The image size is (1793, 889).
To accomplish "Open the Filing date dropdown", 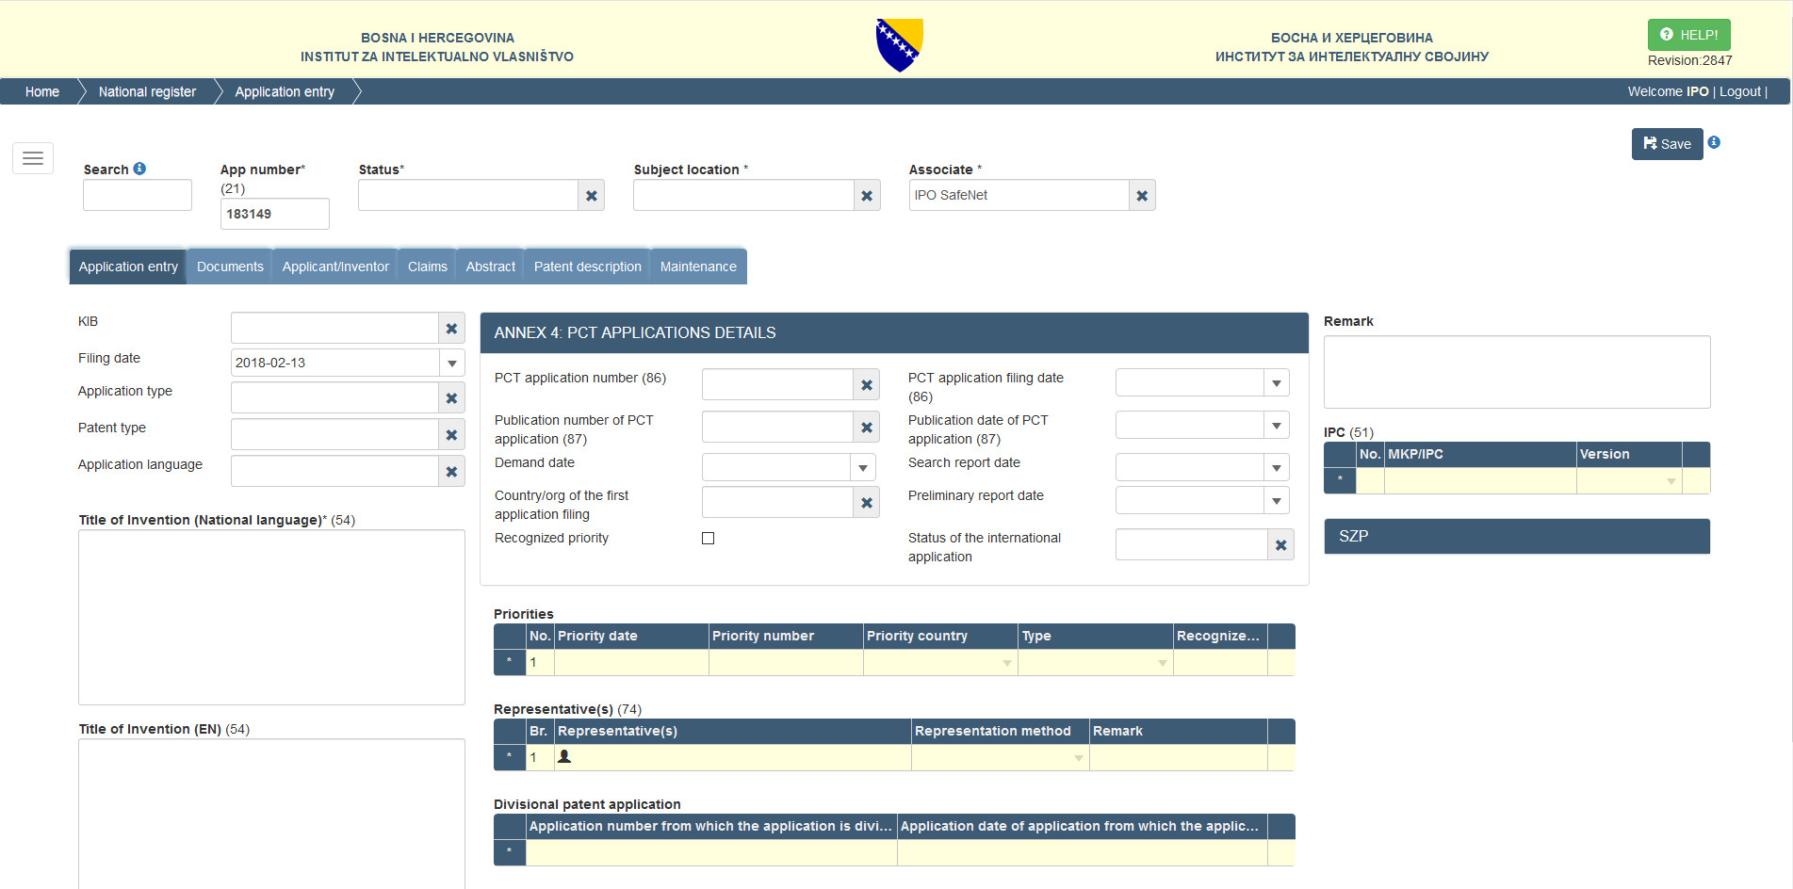I will tap(452, 363).
